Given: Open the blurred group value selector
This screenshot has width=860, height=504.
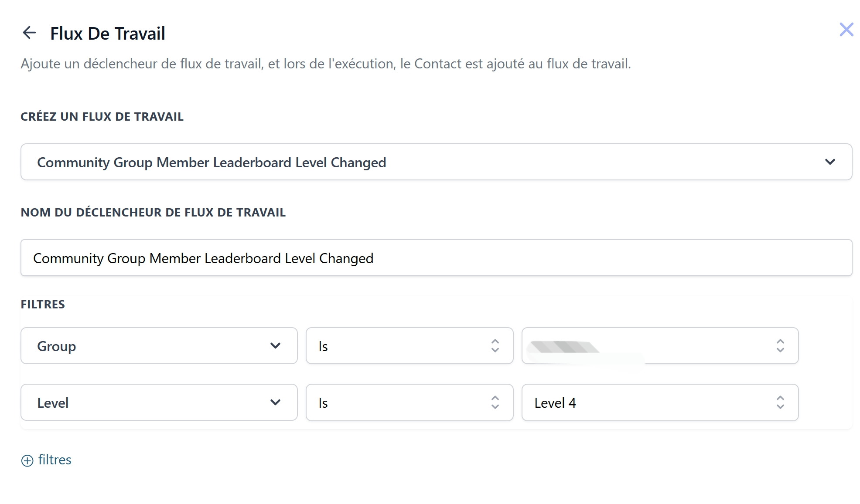Looking at the screenshot, I should [660, 346].
